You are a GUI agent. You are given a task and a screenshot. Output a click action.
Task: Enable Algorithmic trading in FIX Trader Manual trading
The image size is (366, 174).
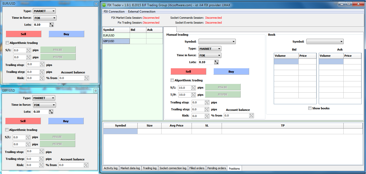[172, 80]
